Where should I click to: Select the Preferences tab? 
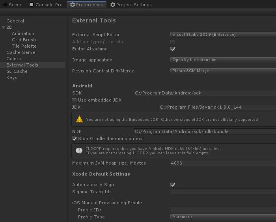[87, 5]
